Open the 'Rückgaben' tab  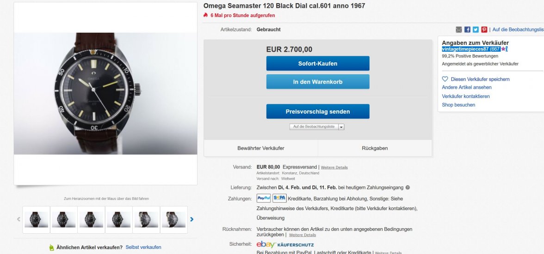click(x=375, y=148)
